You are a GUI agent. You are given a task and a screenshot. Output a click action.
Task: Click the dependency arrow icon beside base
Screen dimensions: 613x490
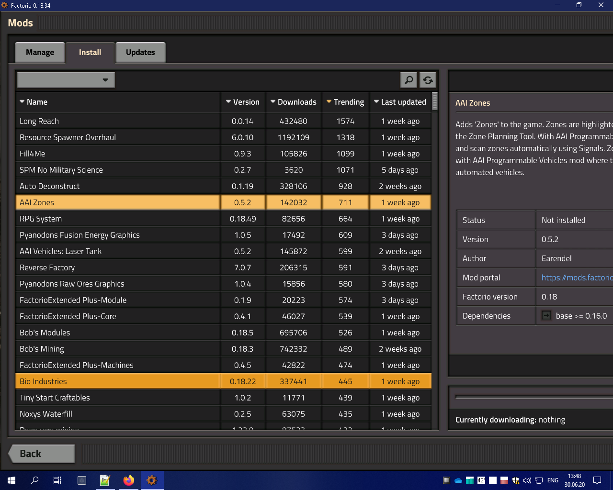(546, 315)
